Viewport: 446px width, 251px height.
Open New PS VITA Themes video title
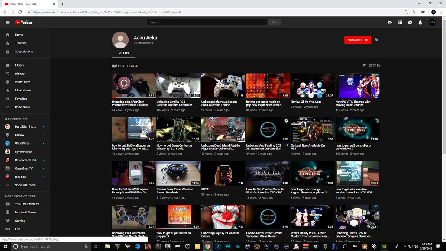[x=353, y=103]
